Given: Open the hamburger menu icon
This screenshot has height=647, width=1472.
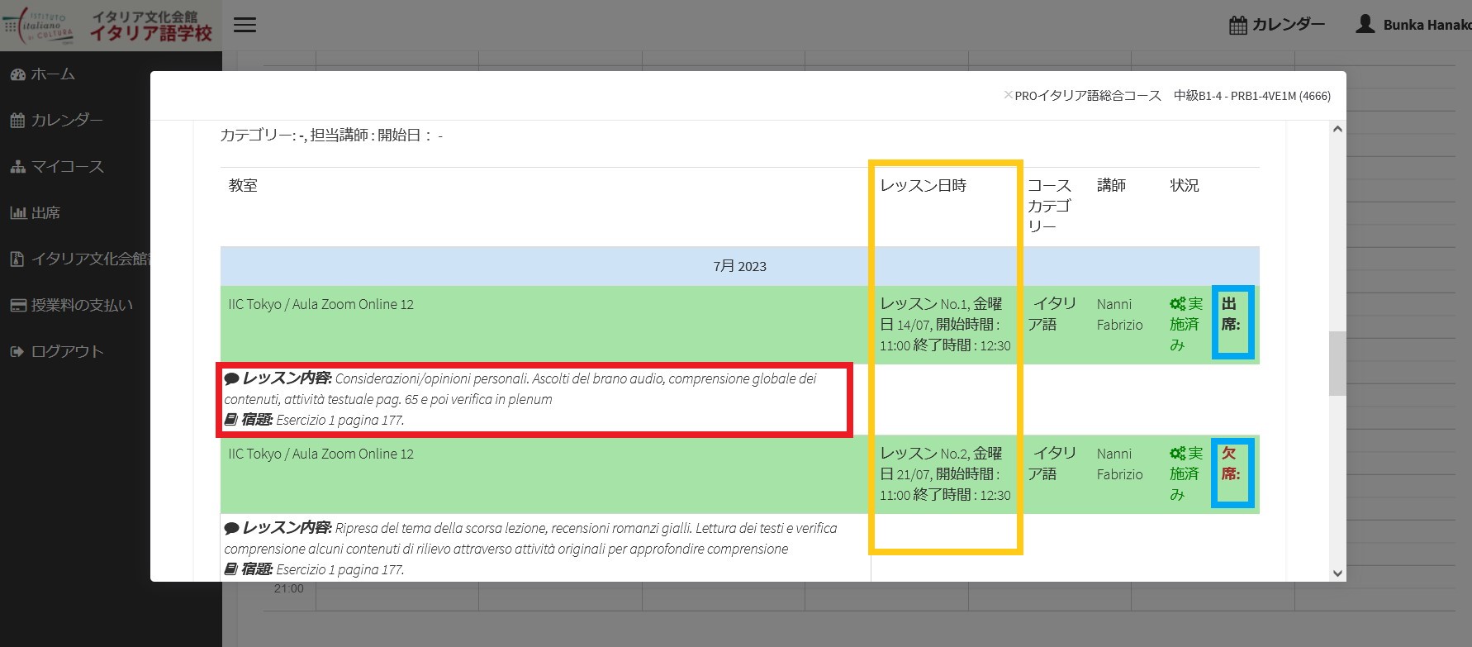Looking at the screenshot, I should [245, 25].
